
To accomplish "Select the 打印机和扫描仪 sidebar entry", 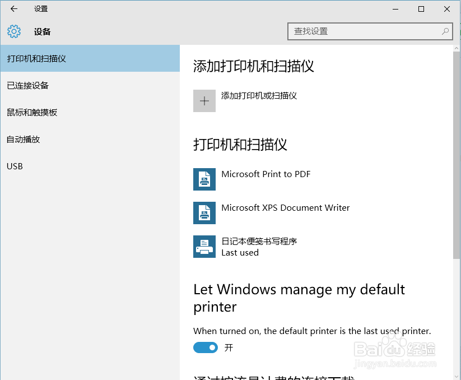I will coord(35,58).
